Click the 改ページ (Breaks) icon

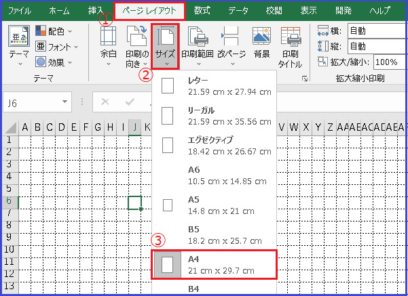[x=231, y=36]
